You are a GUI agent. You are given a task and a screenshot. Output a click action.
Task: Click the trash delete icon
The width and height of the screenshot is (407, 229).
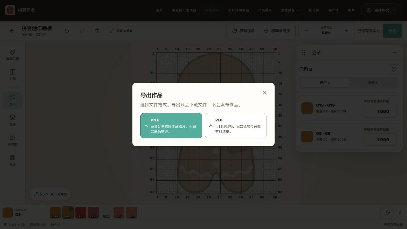(x=97, y=31)
